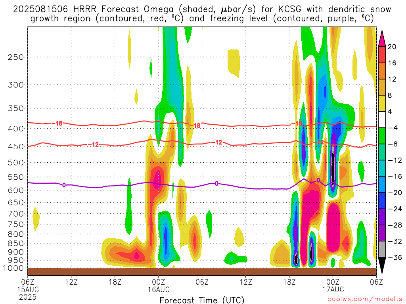Click the 250 pressure level label
Viewport: 406px width, 304px height.
[x=15, y=57]
